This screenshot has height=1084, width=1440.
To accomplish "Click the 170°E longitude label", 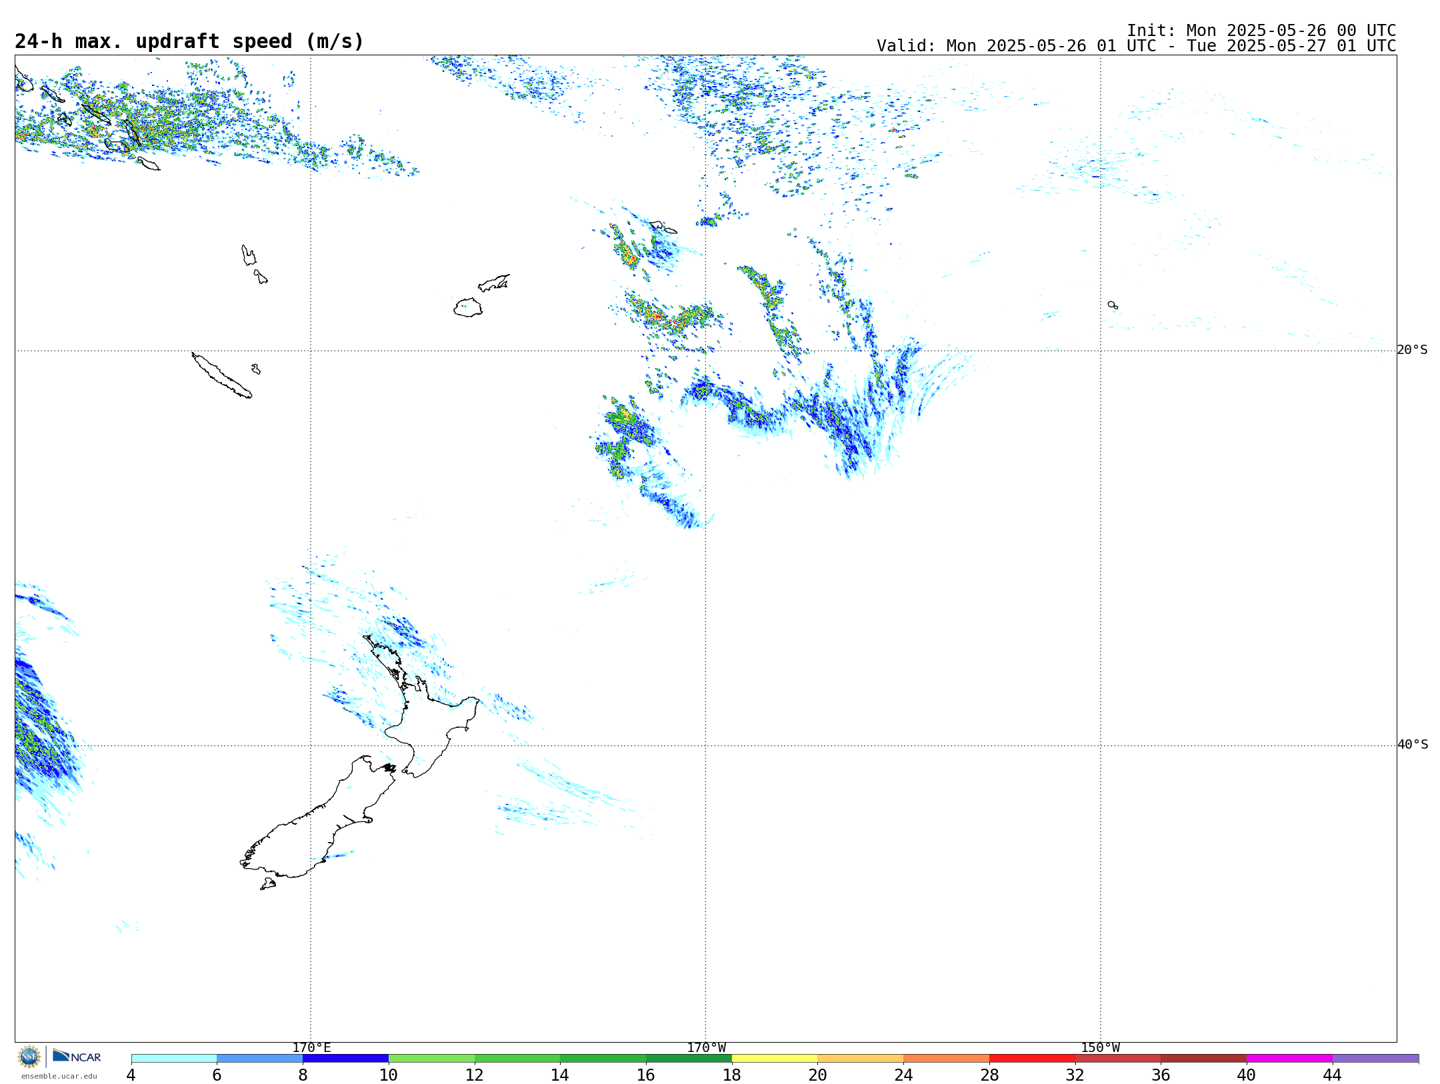I will (x=311, y=1048).
